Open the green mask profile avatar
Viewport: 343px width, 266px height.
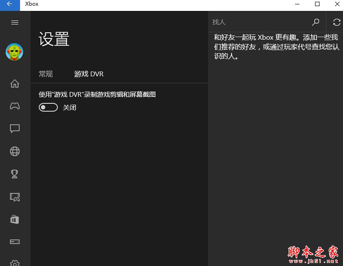pos(14,52)
